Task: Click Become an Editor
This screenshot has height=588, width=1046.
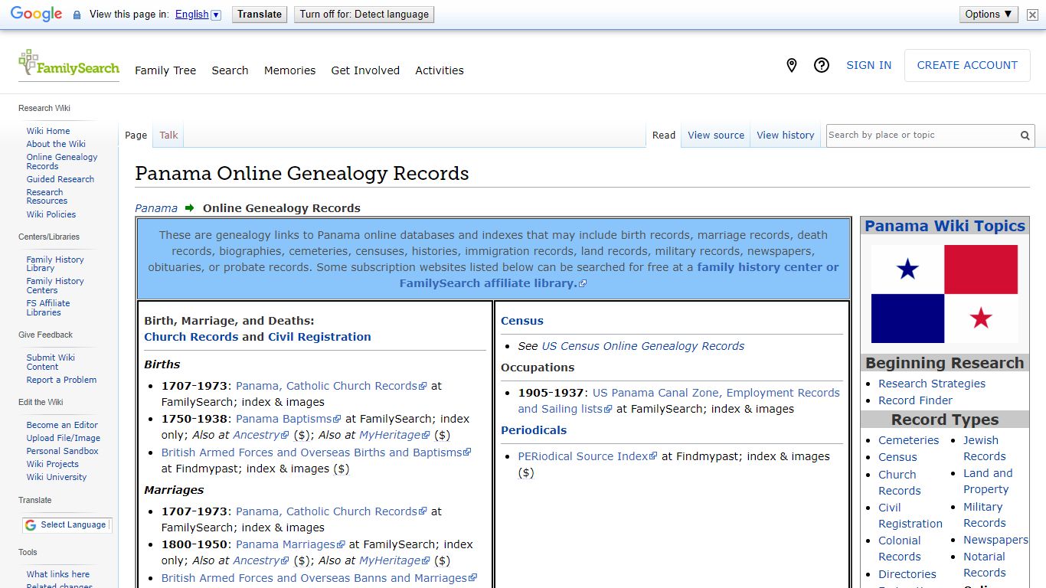Action: (62, 425)
